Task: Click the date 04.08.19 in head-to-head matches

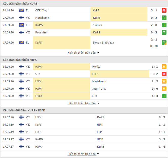Action: 8,125
